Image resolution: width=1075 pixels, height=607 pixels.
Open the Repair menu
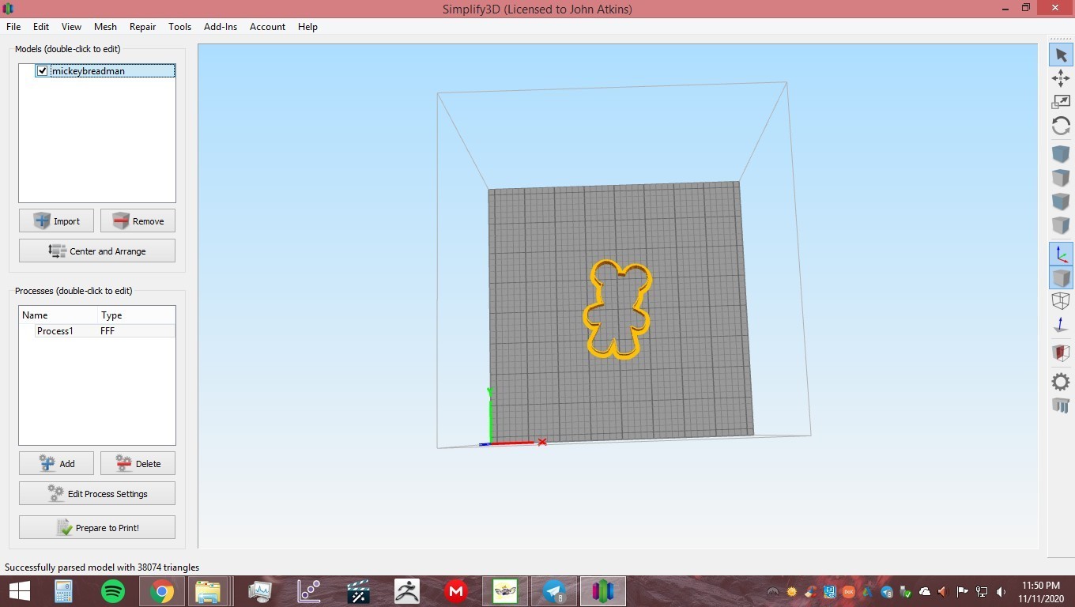pyautogui.click(x=142, y=27)
